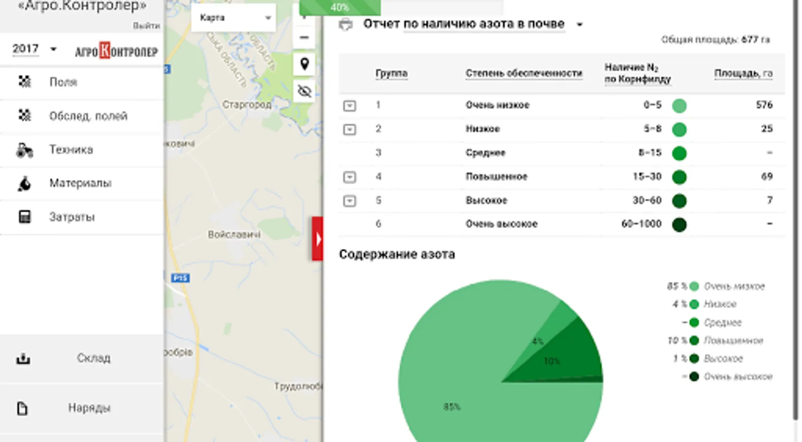Expand group 5 Высокое row
Viewport: 802px width, 442px height.
pyautogui.click(x=349, y=201)
